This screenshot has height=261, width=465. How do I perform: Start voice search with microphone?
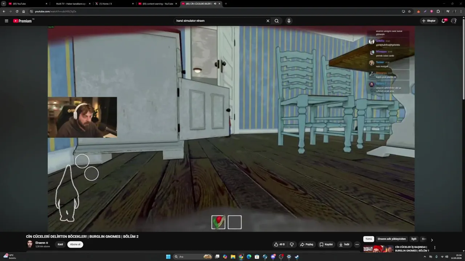pyautogui.click(x=289, y=21)
